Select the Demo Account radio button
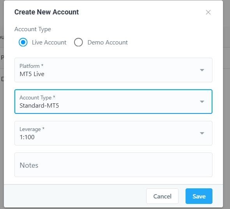Image resolution: width=230 pixels, height=209 pixels. coord(78,42)
